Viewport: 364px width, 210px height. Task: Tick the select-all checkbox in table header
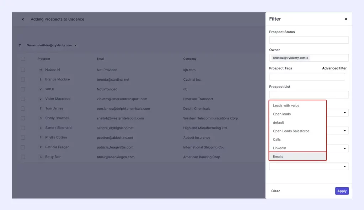pyautogui.click(x=23, y=59)
